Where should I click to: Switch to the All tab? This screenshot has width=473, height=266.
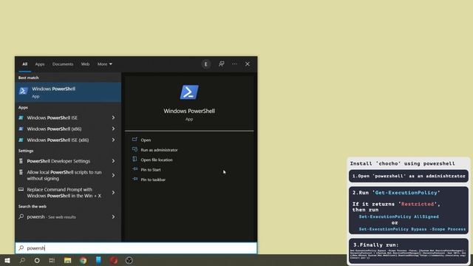click(x=24, y=64)
